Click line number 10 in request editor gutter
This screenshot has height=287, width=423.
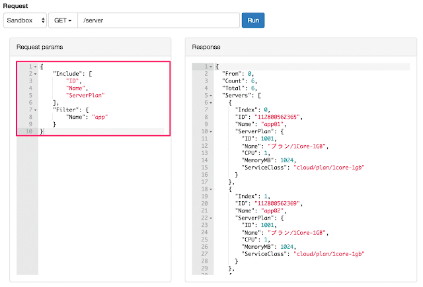(29, 131)
